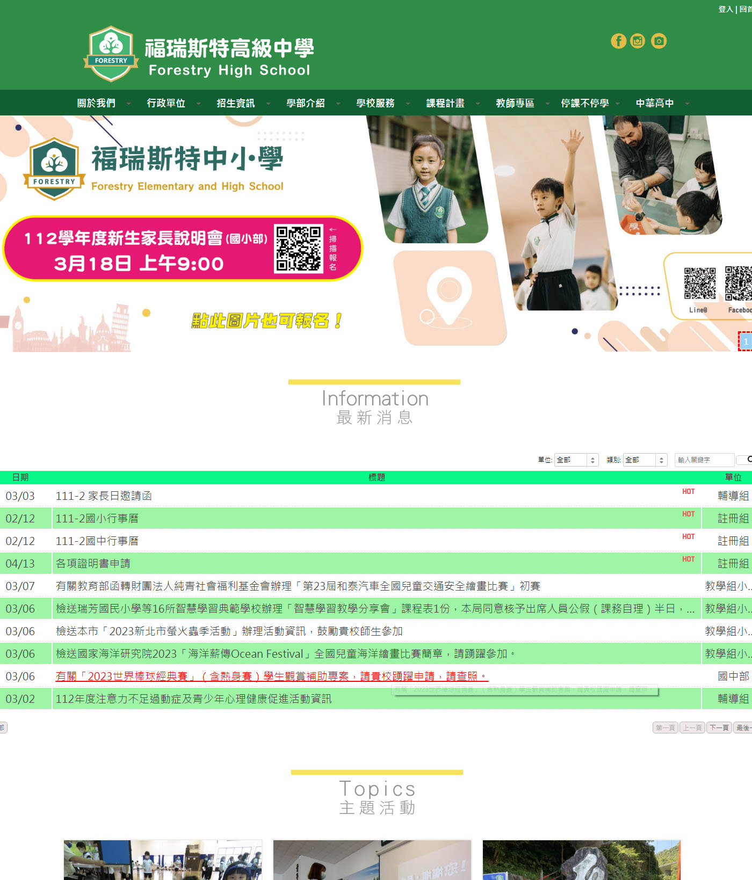Image resolution: width=752 pixels, height=880 pixels.
Task: Open the 課程計畫 menu item
Action: click(445, 103)
